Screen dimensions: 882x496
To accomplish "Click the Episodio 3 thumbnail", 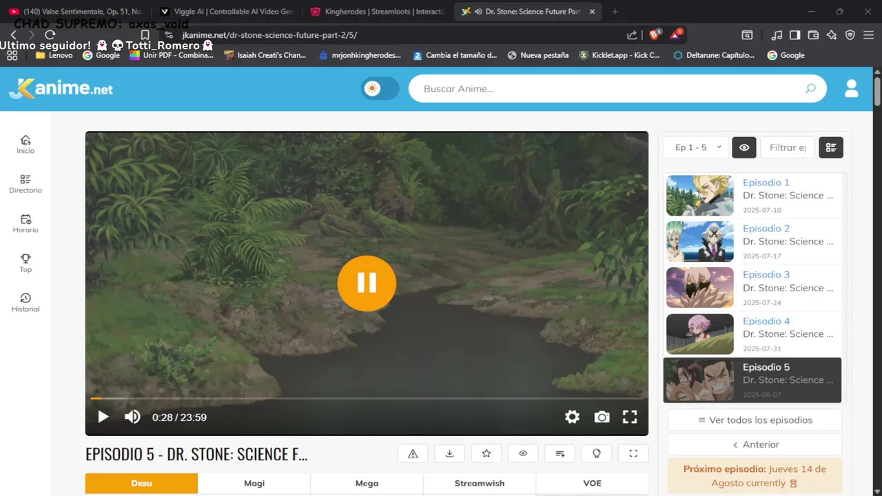I will 700,288.
